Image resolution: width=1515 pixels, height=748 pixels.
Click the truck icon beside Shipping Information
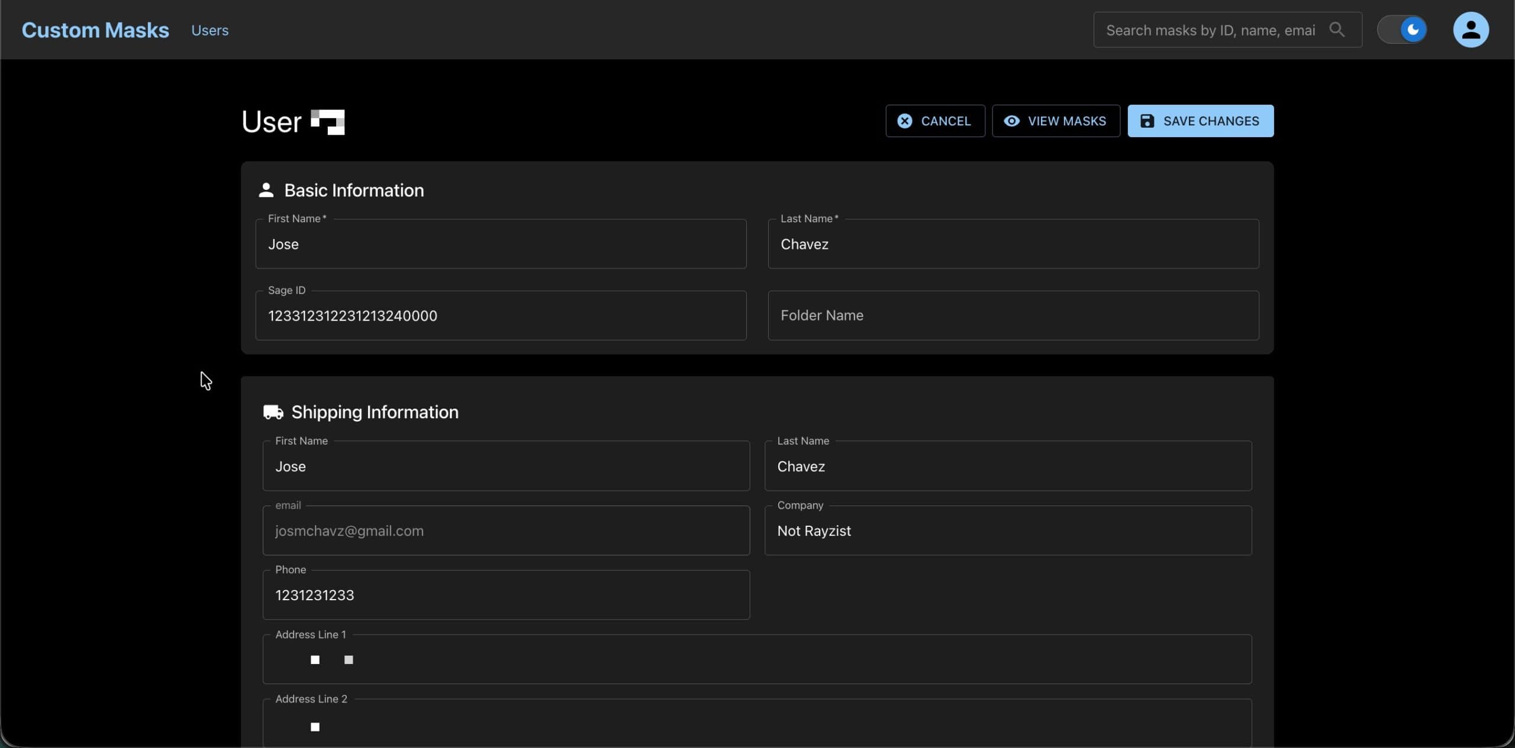[273, 412]
